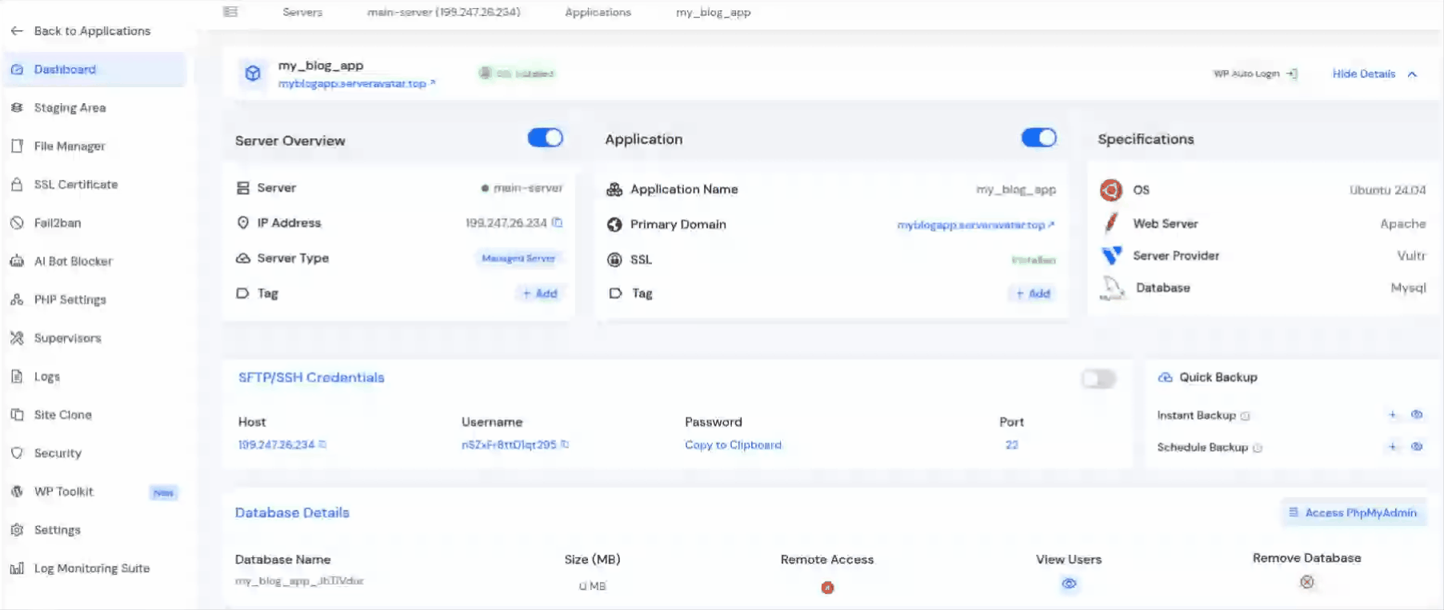Click the Settings gear icon
This screenshot has height=610, width=1444.
point(17,530)
